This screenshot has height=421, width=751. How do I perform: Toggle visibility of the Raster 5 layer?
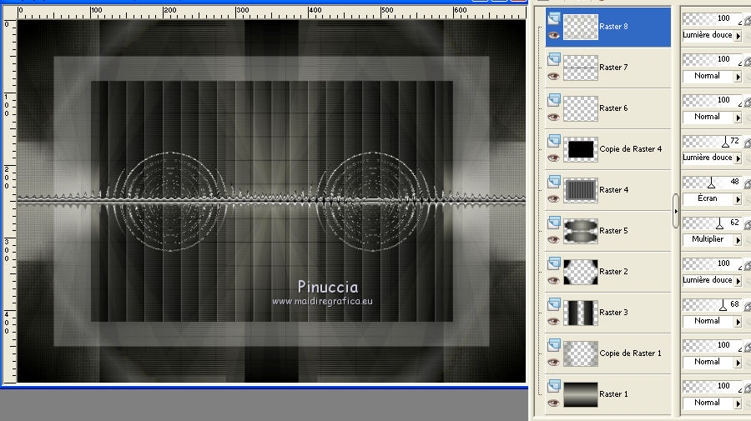tap(554, 240)
